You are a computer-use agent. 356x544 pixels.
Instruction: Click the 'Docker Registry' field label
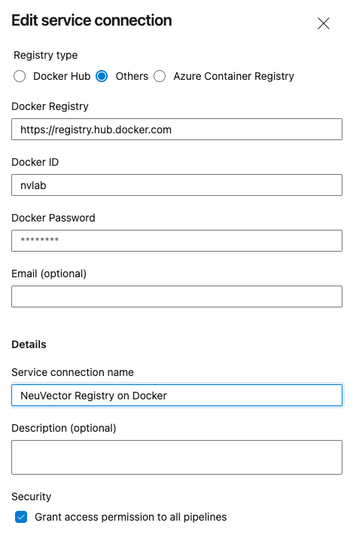click(x=50, y=106)
